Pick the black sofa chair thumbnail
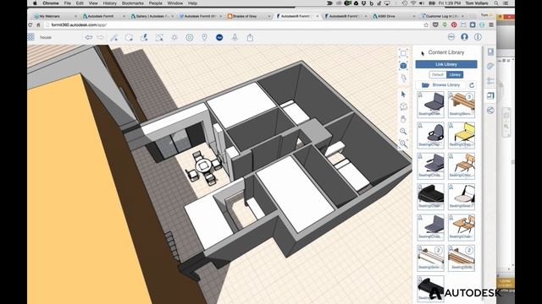Image resolution: width=542 pixels, height=304 pixels. 431,197
